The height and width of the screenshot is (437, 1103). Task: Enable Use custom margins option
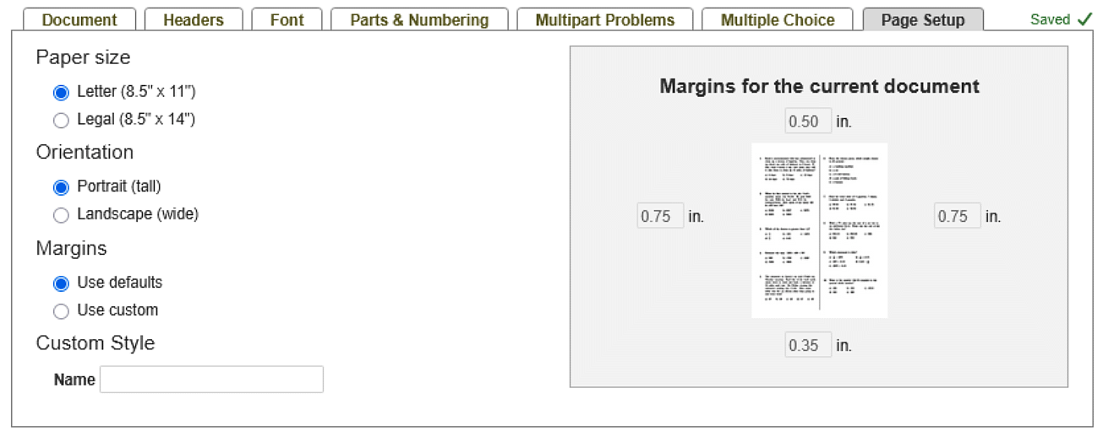[x=61, y=311]
